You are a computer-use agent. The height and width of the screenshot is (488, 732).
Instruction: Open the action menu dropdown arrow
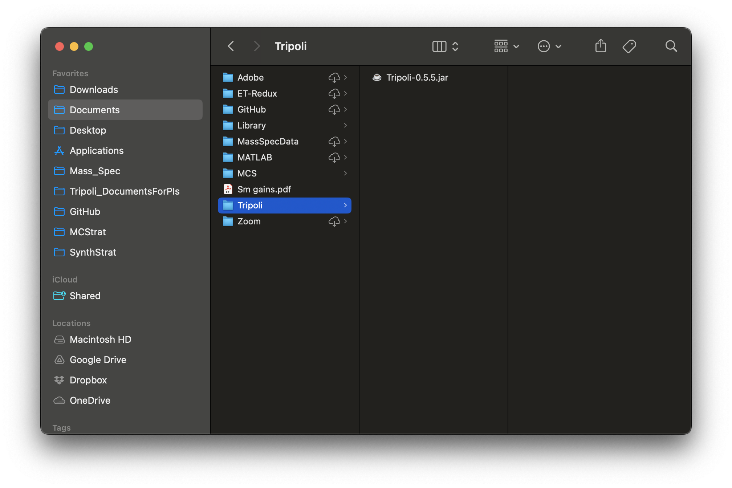tap(558, 46)
